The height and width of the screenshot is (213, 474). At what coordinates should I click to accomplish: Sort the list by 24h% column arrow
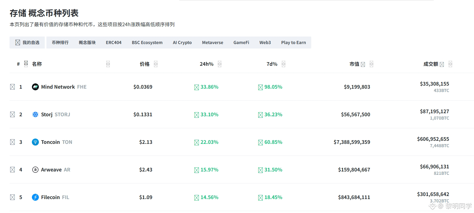point(220,64)
